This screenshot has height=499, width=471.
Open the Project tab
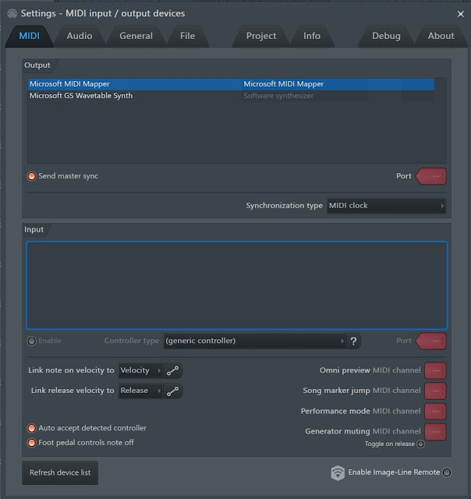[x=261, y=36]
